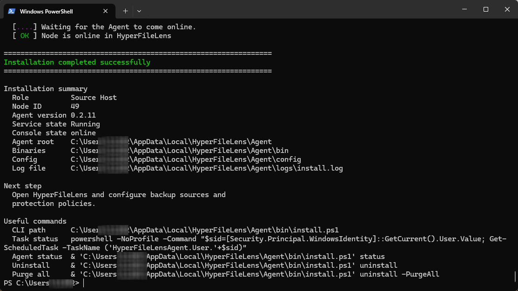Close the terminal window

tap(507, 9)
